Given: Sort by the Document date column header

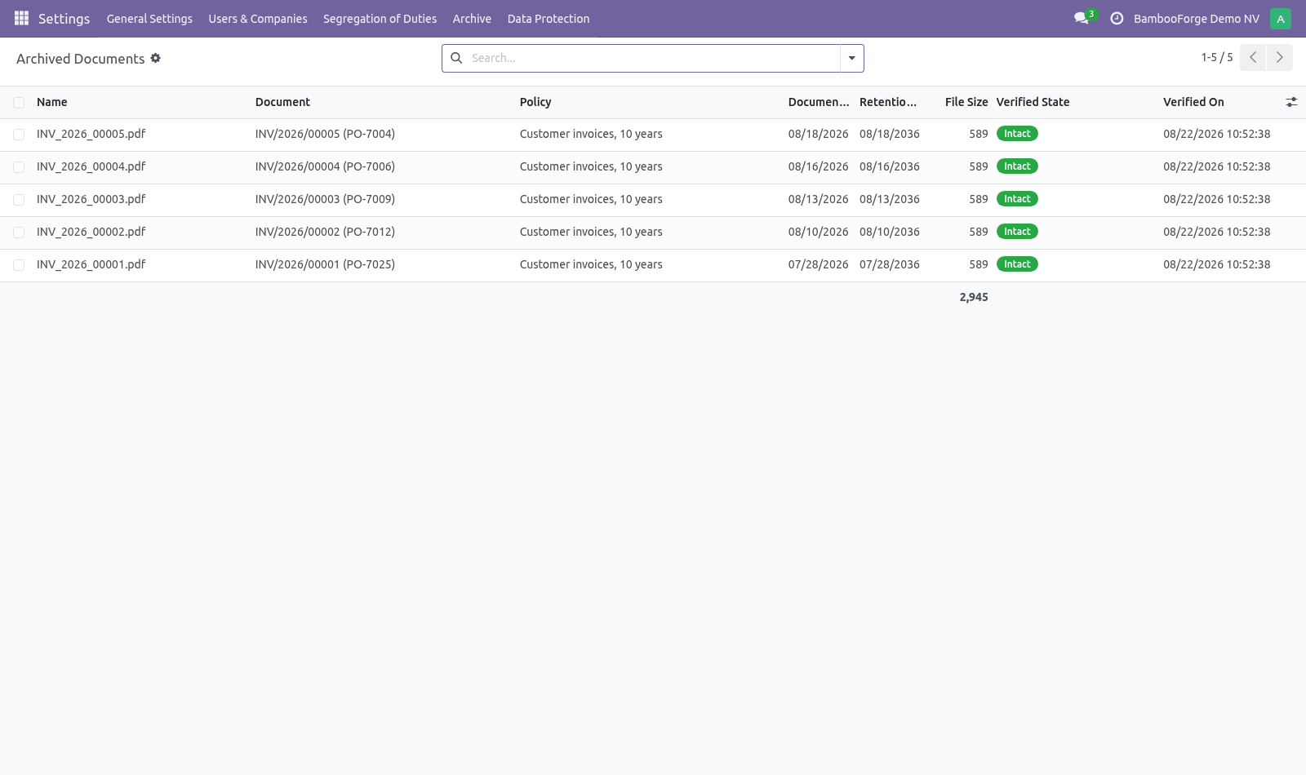Looking at the screenshot, I should (x=819, y=102).
